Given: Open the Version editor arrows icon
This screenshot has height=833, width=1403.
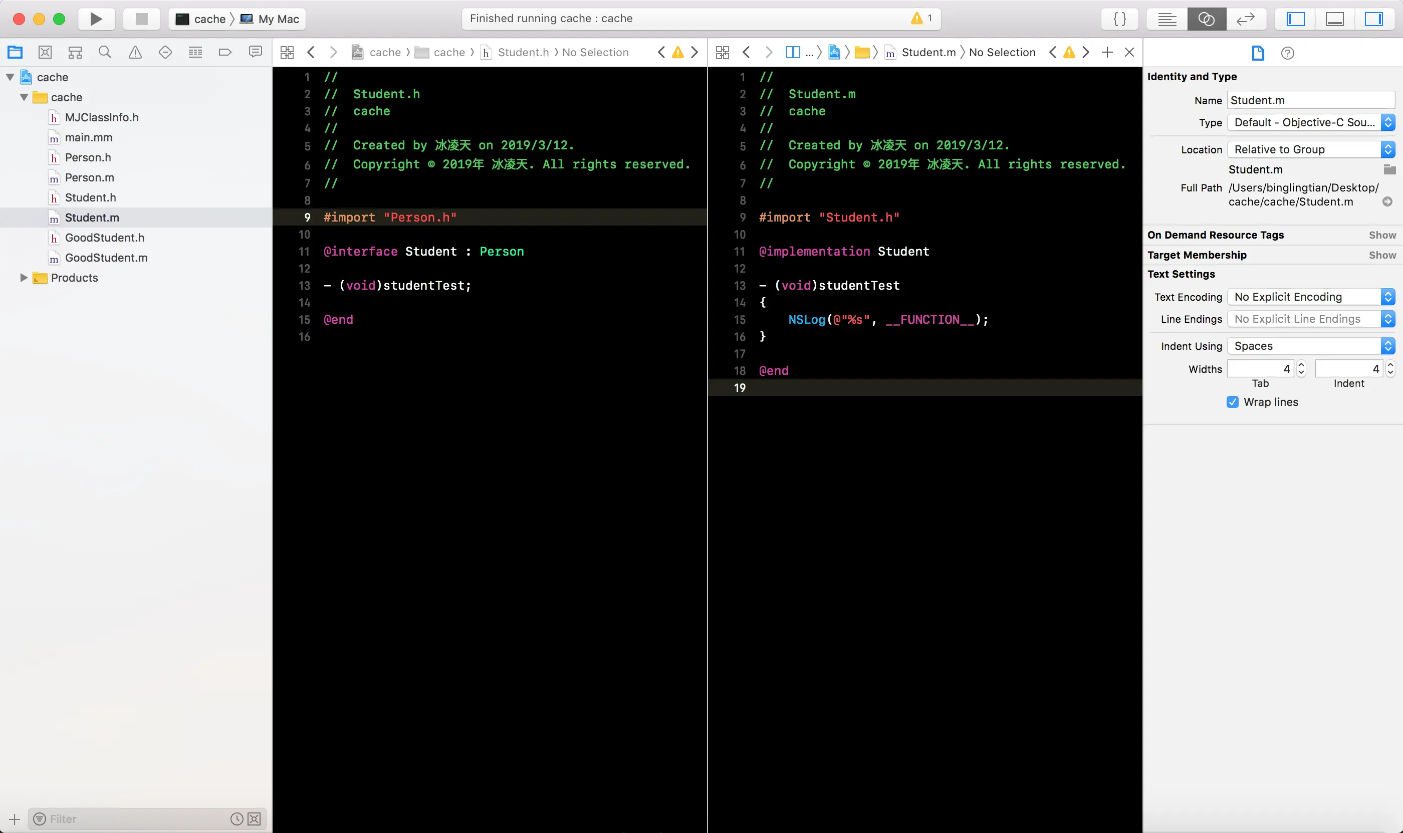Looking at the screenshot, I should click(1245, 19).
